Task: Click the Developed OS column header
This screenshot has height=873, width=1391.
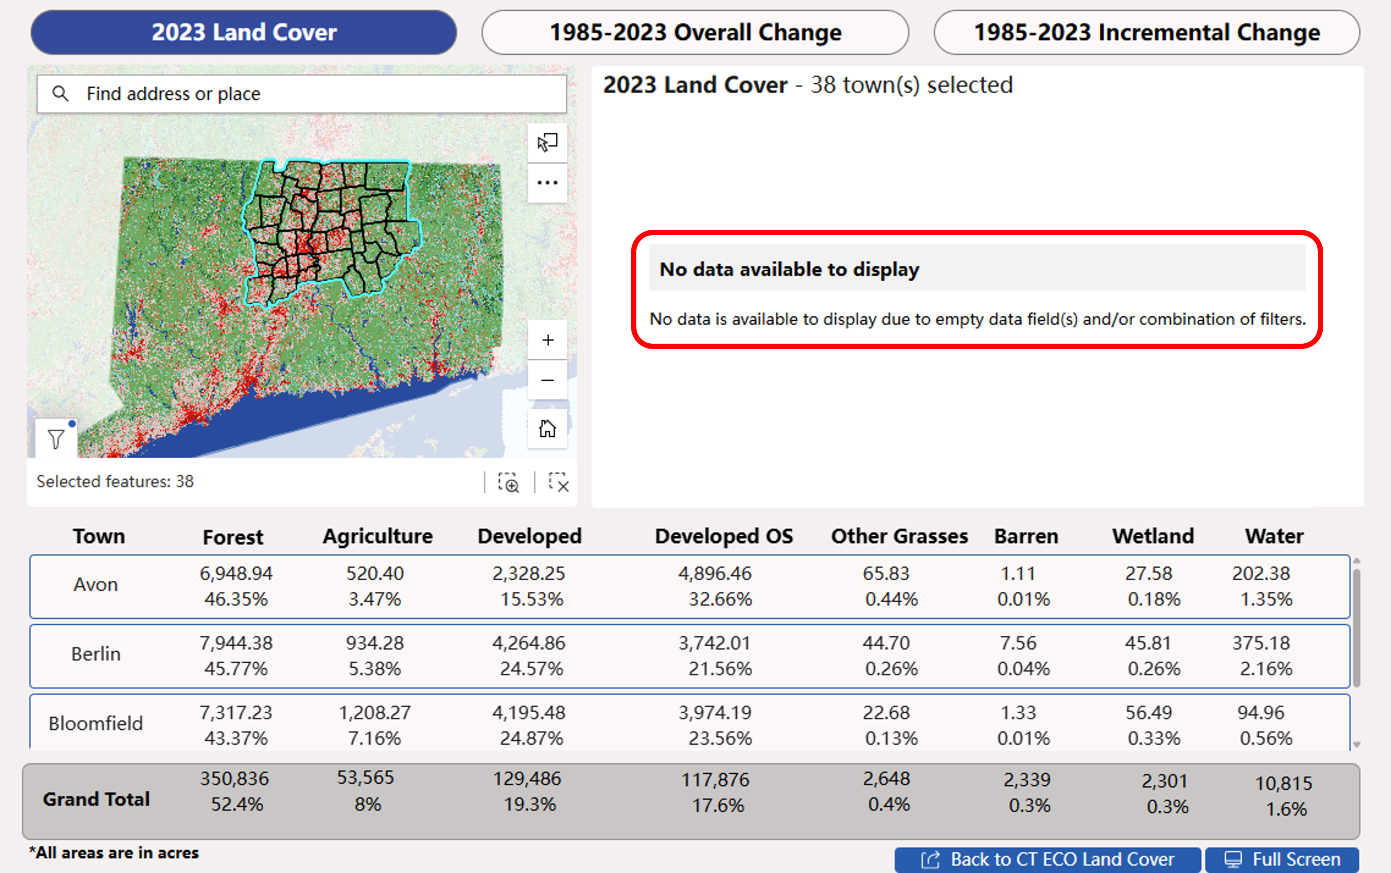Action: point(724,536)
